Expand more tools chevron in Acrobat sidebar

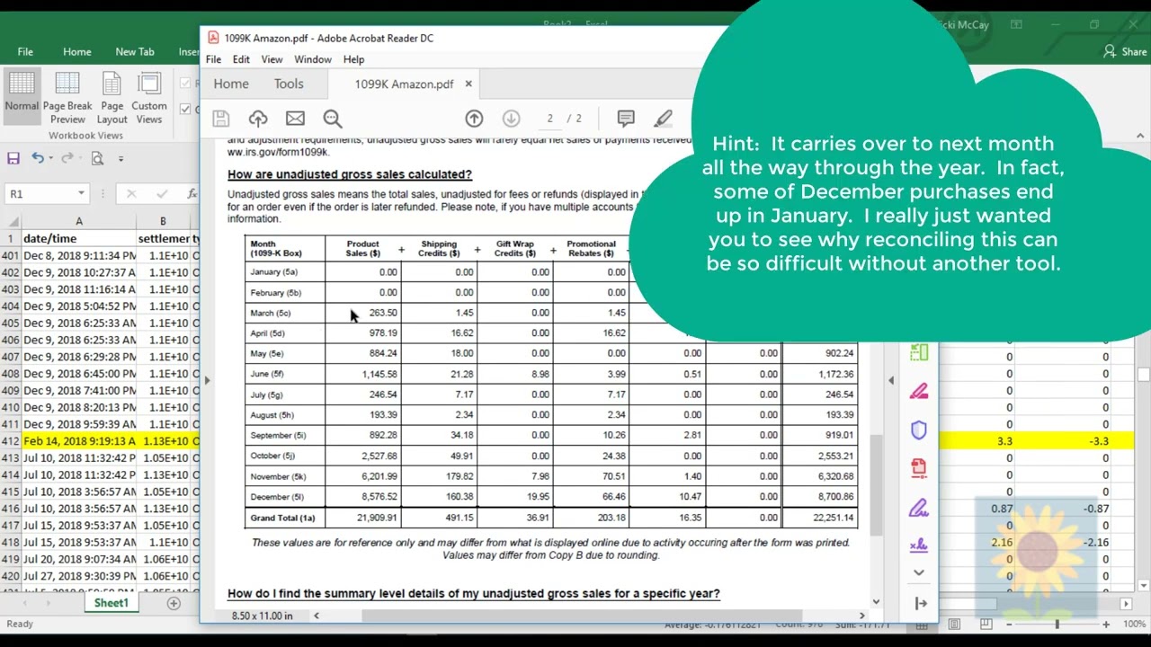pos(919,572)
